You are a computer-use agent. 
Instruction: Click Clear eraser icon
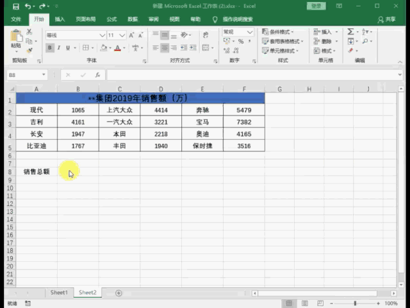[x=350, y=50]
